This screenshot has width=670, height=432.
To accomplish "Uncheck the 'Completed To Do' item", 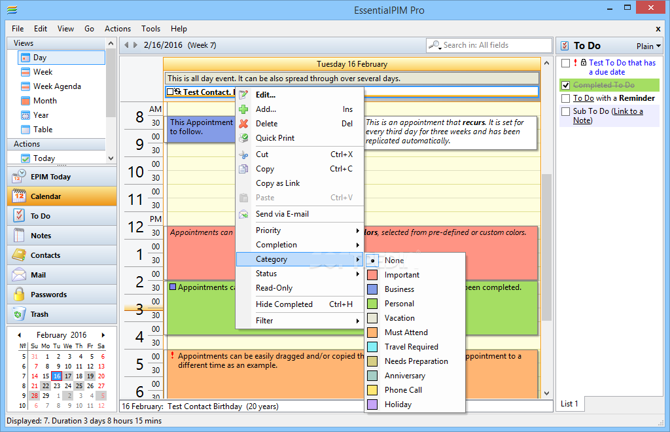I will [x=567, y=86].
